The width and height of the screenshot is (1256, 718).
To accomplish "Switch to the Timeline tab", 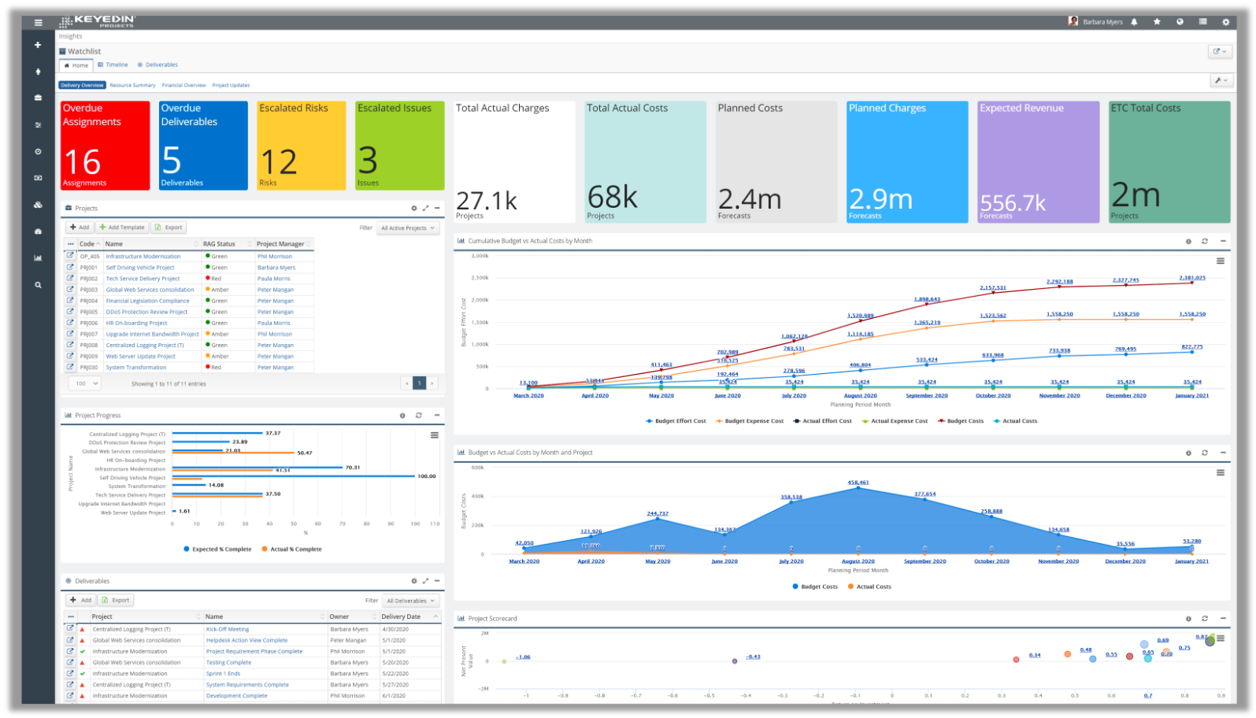I will pos(113,65).
